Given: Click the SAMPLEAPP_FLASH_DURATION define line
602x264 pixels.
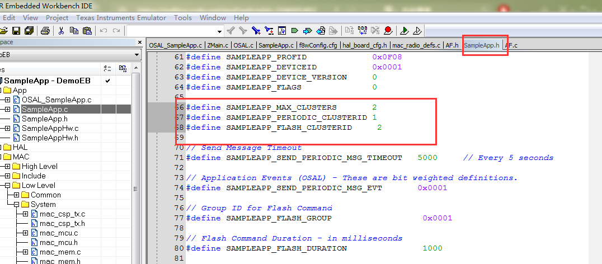Looking at the screenshot, I should point(314,248).
